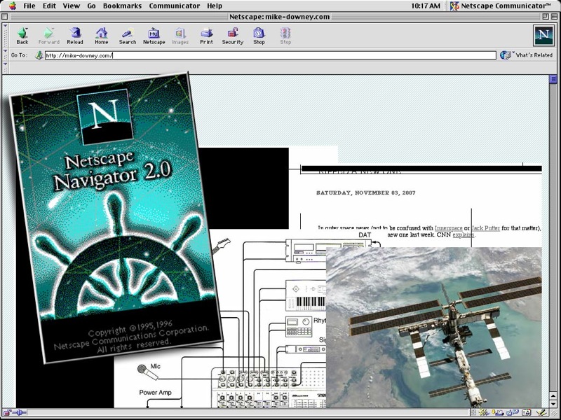The width and height of the screenshot is (561, 420).
Task: Click the Netscape Navigator 2.0 splash image
Action: (x=116, y=218)
